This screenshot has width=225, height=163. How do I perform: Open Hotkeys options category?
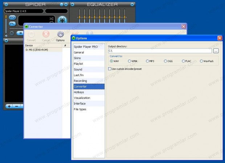pyautogui.click(x=89, y=92)
